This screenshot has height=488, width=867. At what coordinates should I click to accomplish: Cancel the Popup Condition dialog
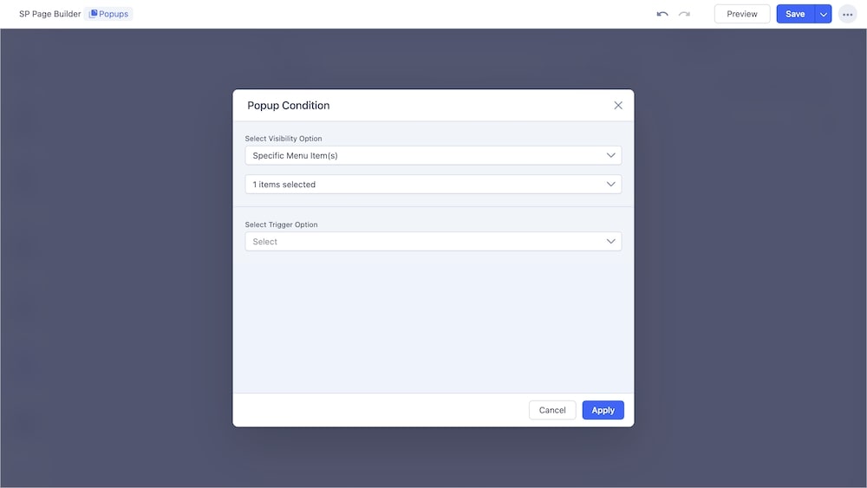point(552,410)
